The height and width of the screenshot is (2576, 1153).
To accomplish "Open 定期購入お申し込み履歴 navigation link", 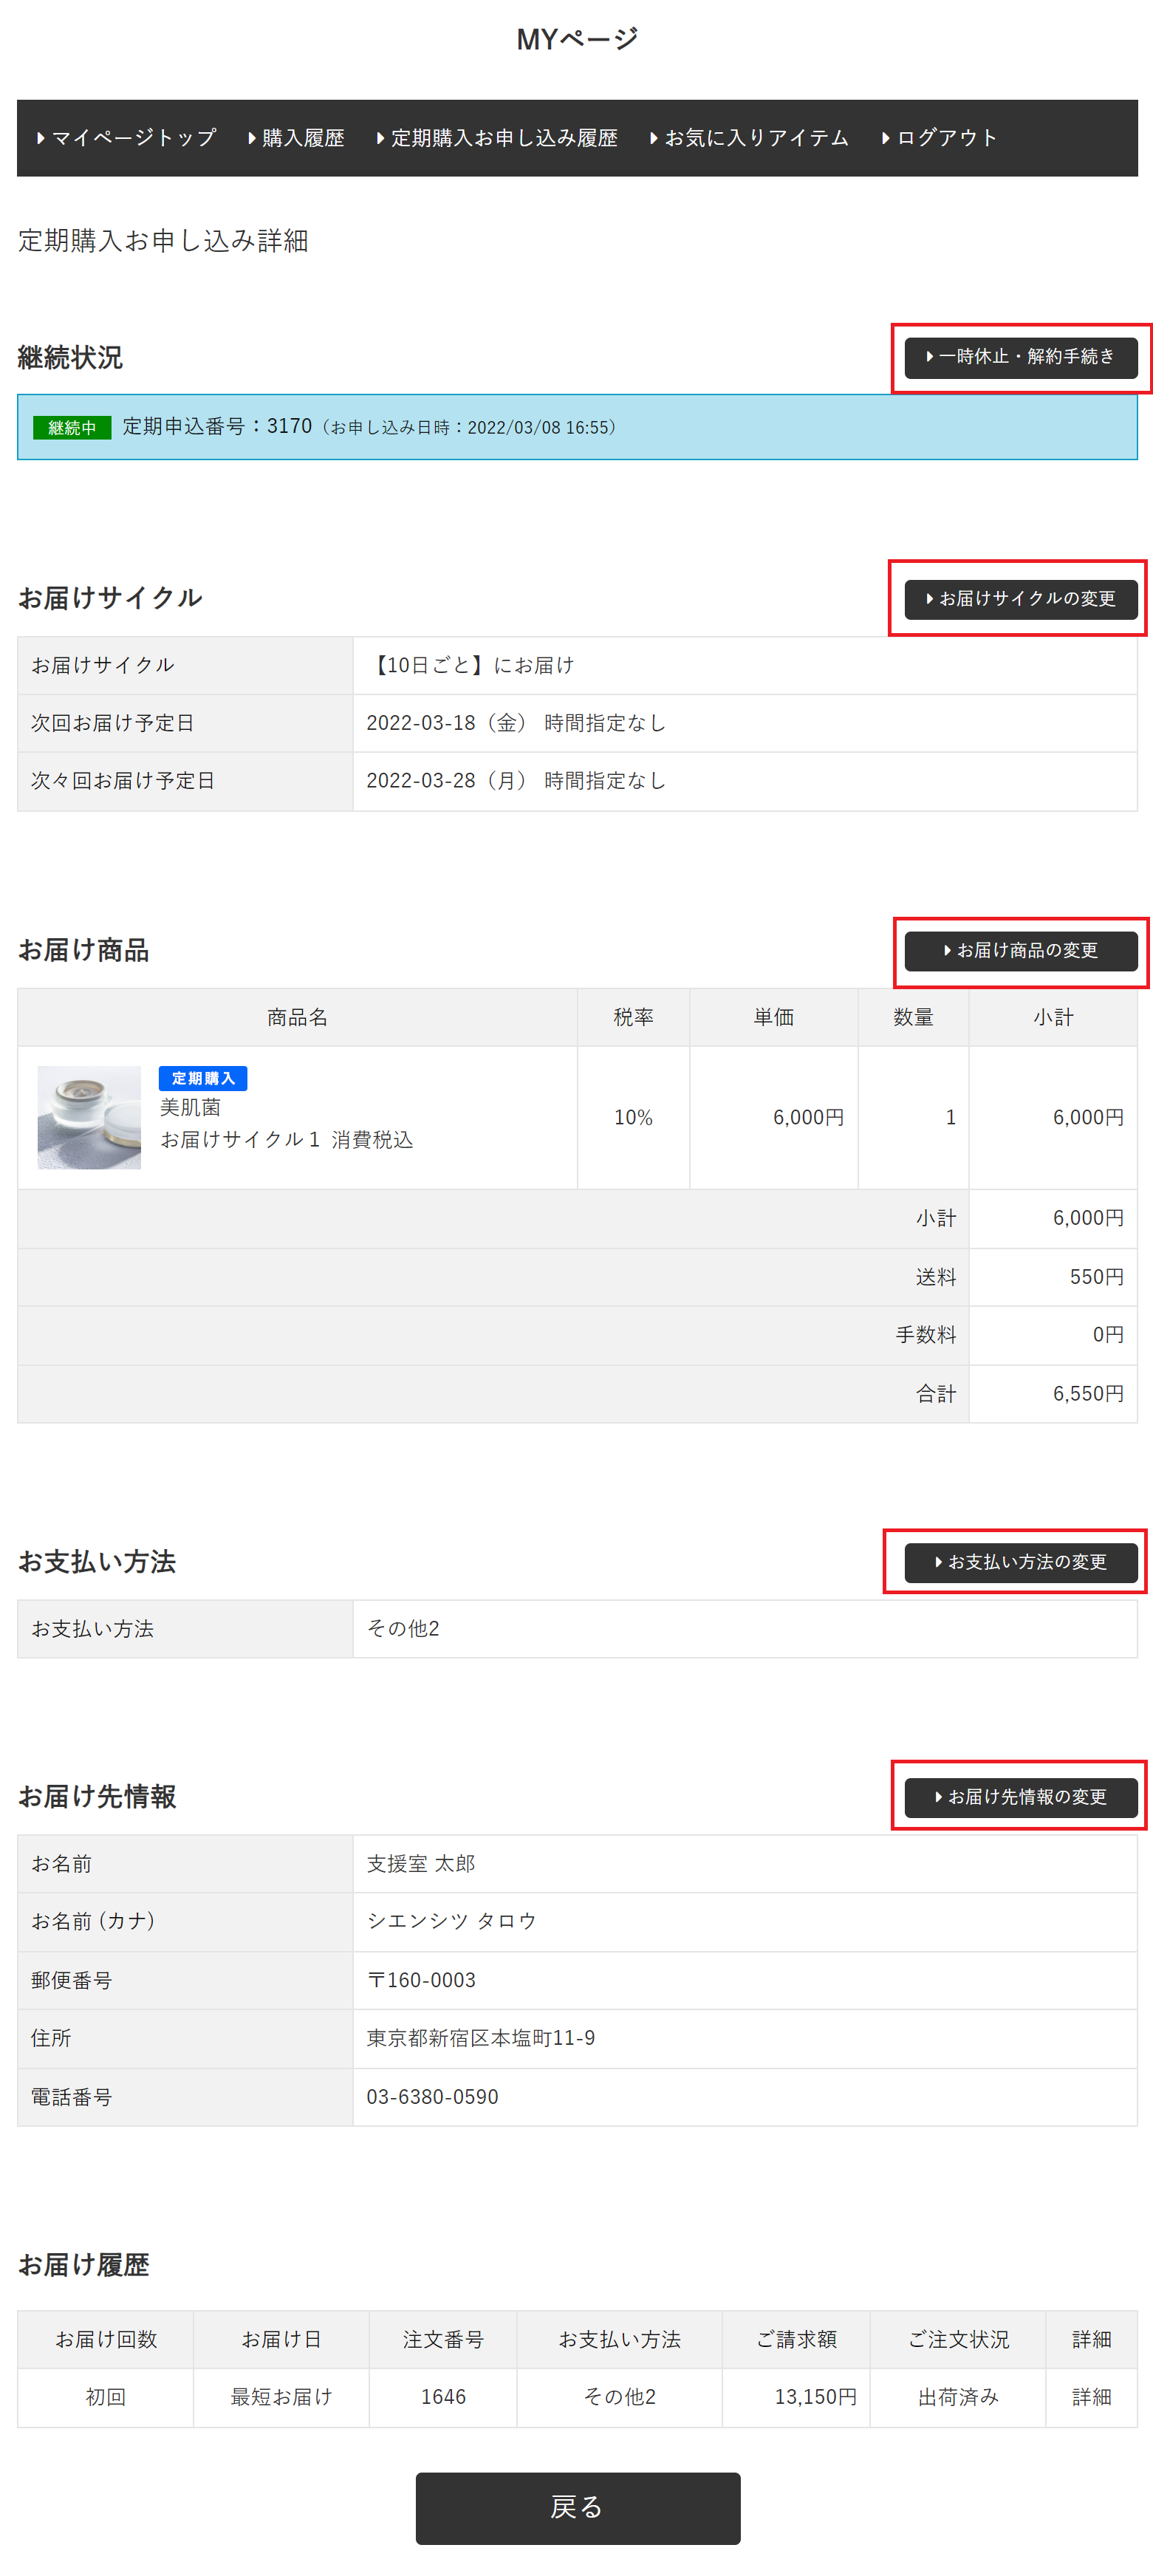I will click(498, 138).
